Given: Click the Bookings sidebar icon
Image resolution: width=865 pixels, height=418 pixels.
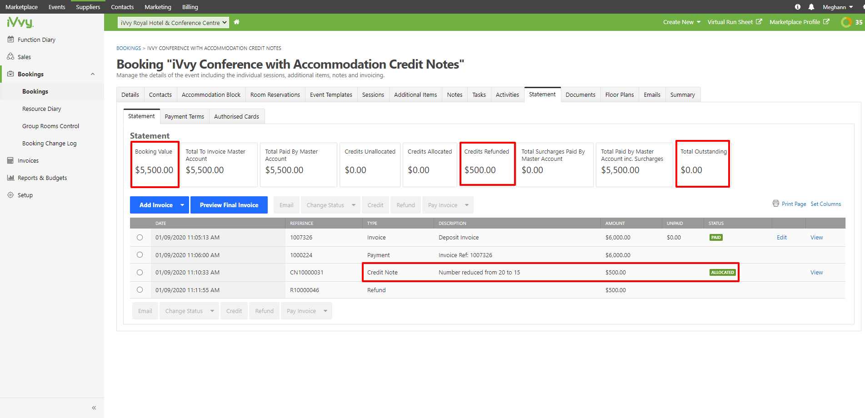Looking at the screenshot, I should (10, 74).
